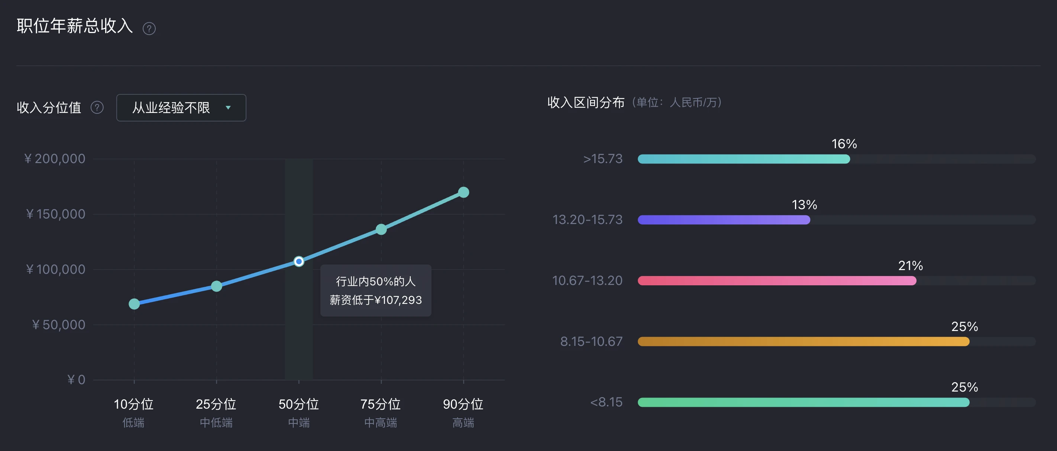Open the 从业经验不限 dropdown
This screenshot has width=1057, height=451.
[181, 108]
